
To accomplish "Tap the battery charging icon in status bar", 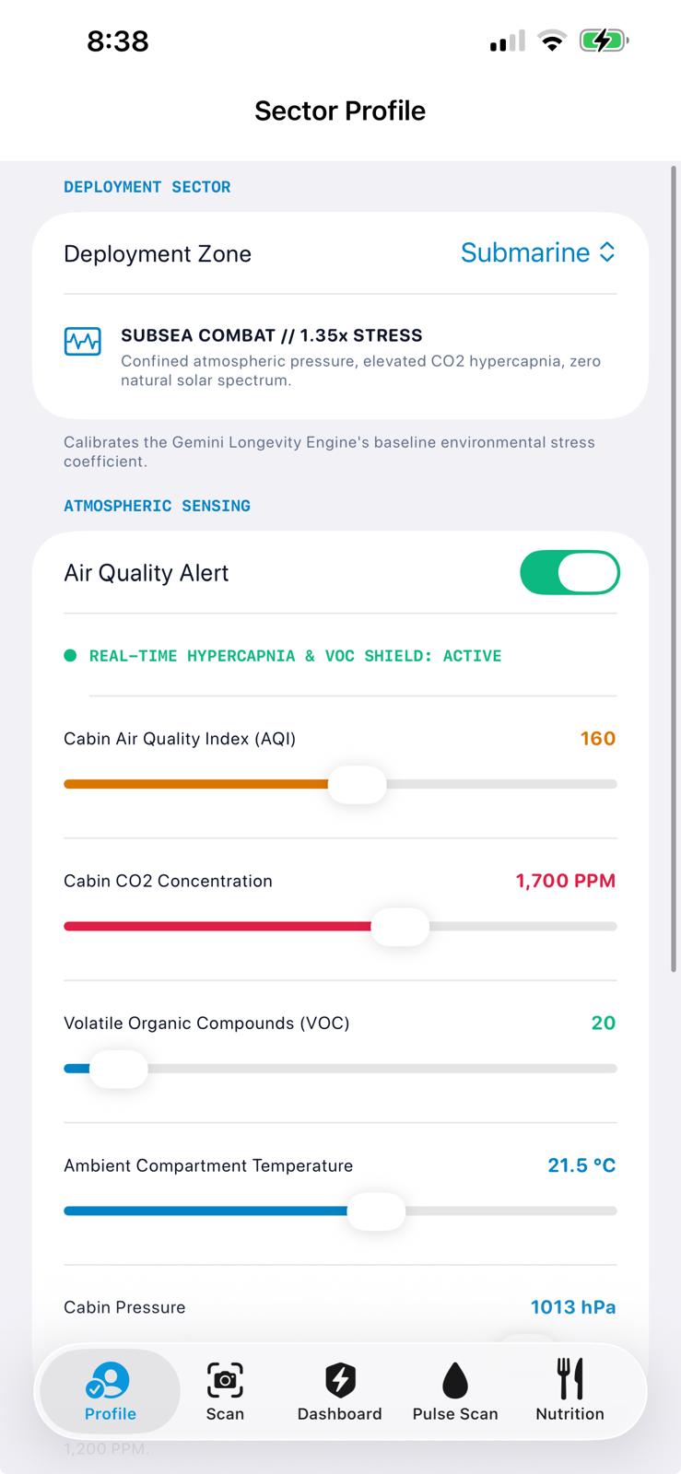I will point(604,41).
